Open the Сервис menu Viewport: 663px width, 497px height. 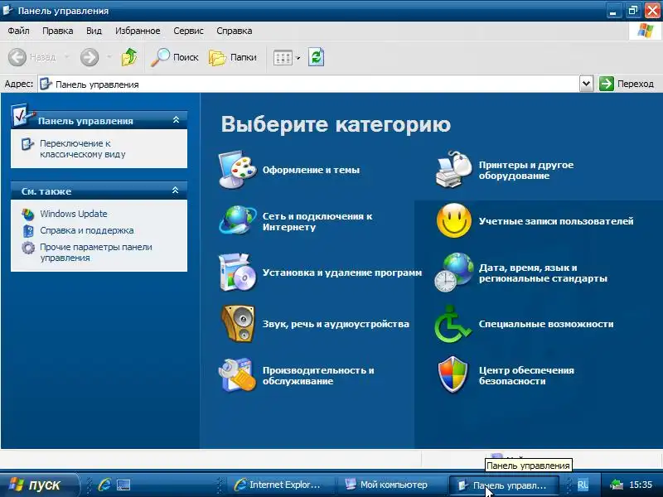coord(189,31)
